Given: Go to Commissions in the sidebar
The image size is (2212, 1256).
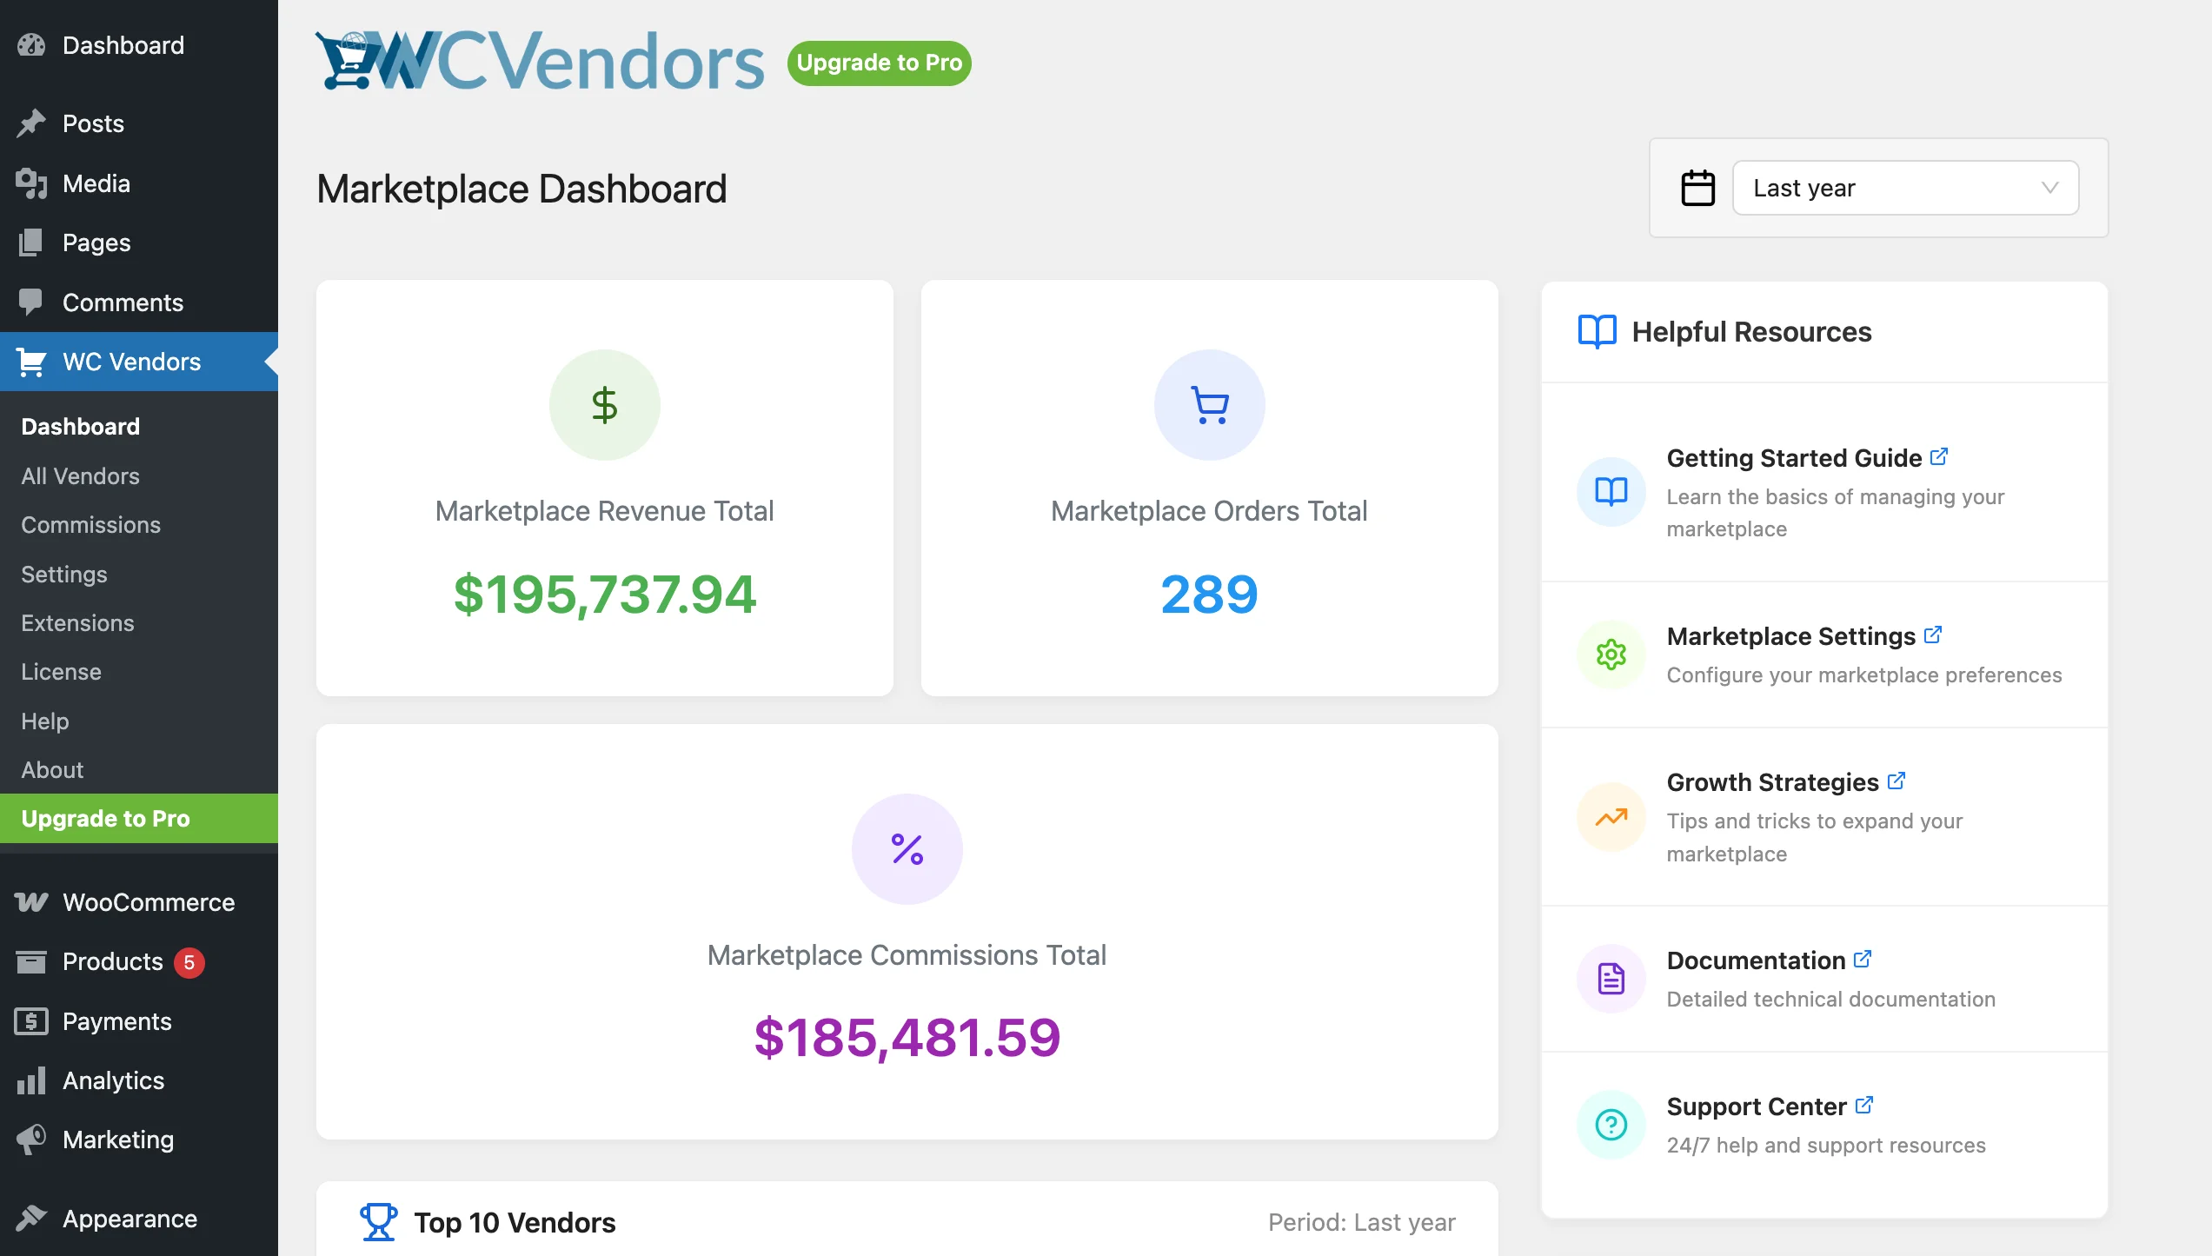Looking at the screenshot, I should 90,525.
